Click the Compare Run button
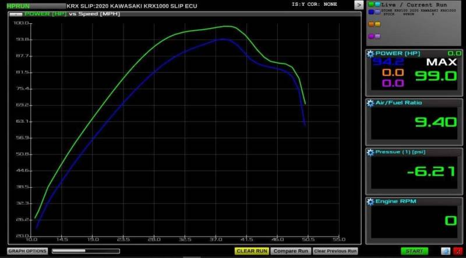Image resolution: width=466 pixels, height=258 pixels. point(291,251)
